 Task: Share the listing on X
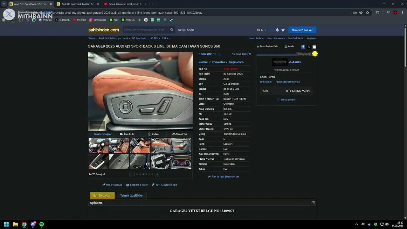point(309,47)
